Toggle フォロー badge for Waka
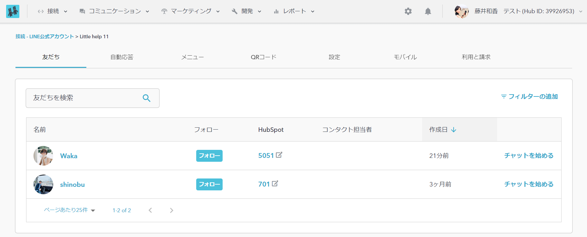This screenshot has height=237, width=587. click(x=209, y=156)
